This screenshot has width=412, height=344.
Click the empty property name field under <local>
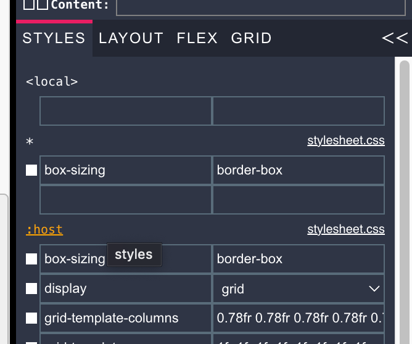(126, 111)
